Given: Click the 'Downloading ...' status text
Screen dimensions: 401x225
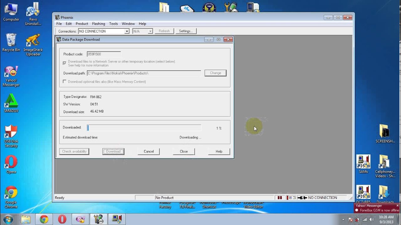Looking at the screenshot, I should 190,137.
